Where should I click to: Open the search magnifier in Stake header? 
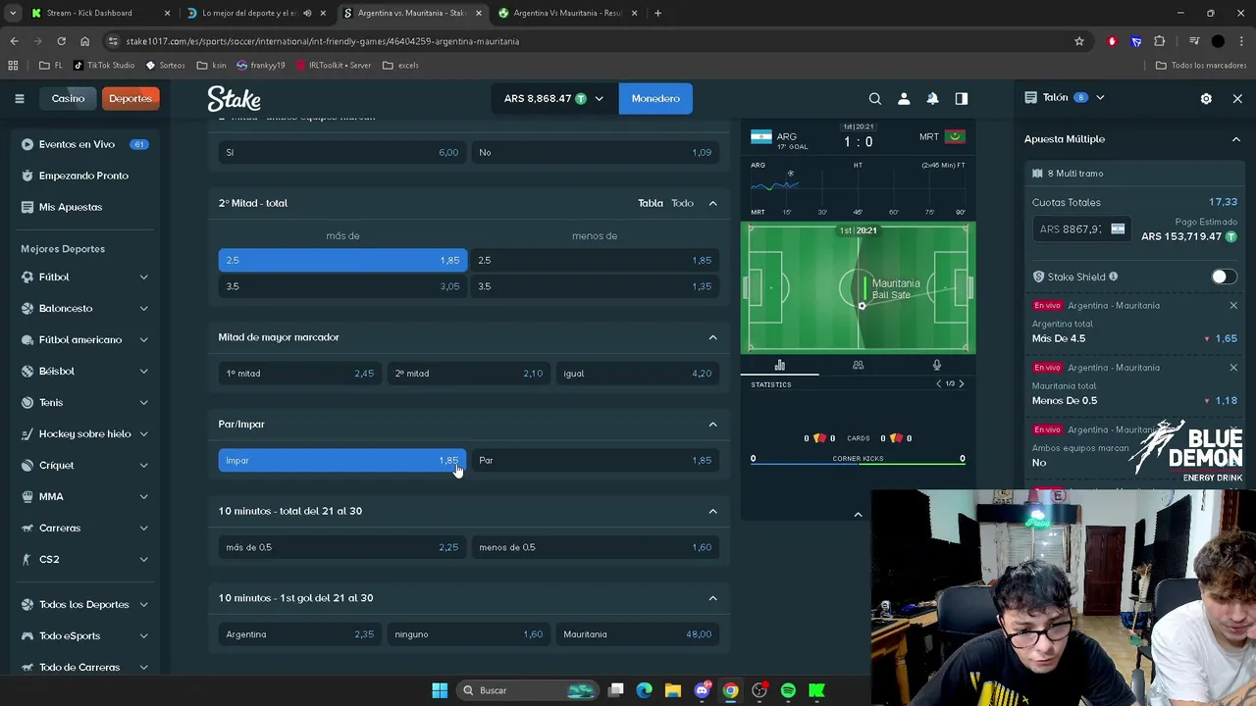point(875,98)
